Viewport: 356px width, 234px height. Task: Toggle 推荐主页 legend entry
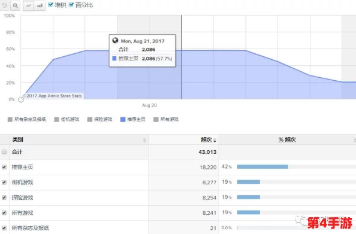[x=133, y=120]
